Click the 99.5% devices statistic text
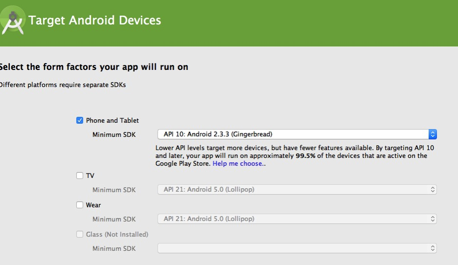Image resolution: width=458 pixels, height=265 pixels. pyautogui.click(x=305, y=155)
